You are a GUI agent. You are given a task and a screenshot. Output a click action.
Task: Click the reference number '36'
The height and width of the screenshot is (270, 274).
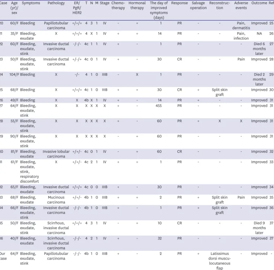tap(271, 208)
